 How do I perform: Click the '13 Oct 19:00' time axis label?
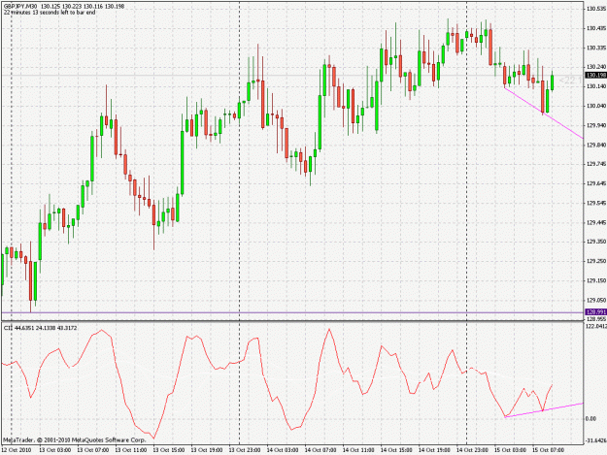click(207, 450)
